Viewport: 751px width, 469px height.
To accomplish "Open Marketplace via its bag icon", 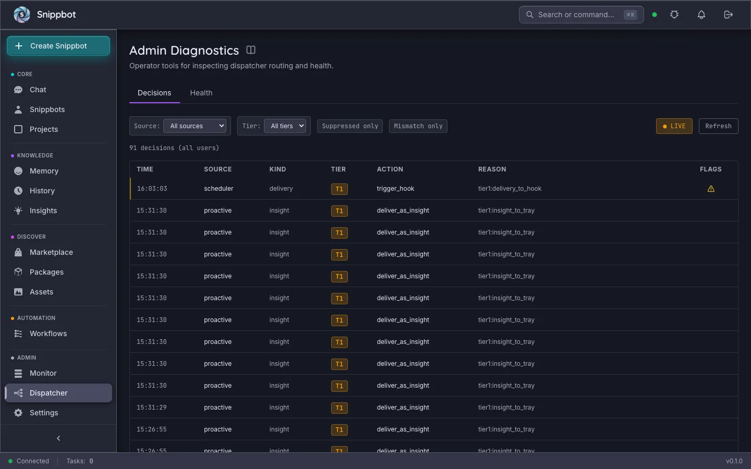I will 18,252.
